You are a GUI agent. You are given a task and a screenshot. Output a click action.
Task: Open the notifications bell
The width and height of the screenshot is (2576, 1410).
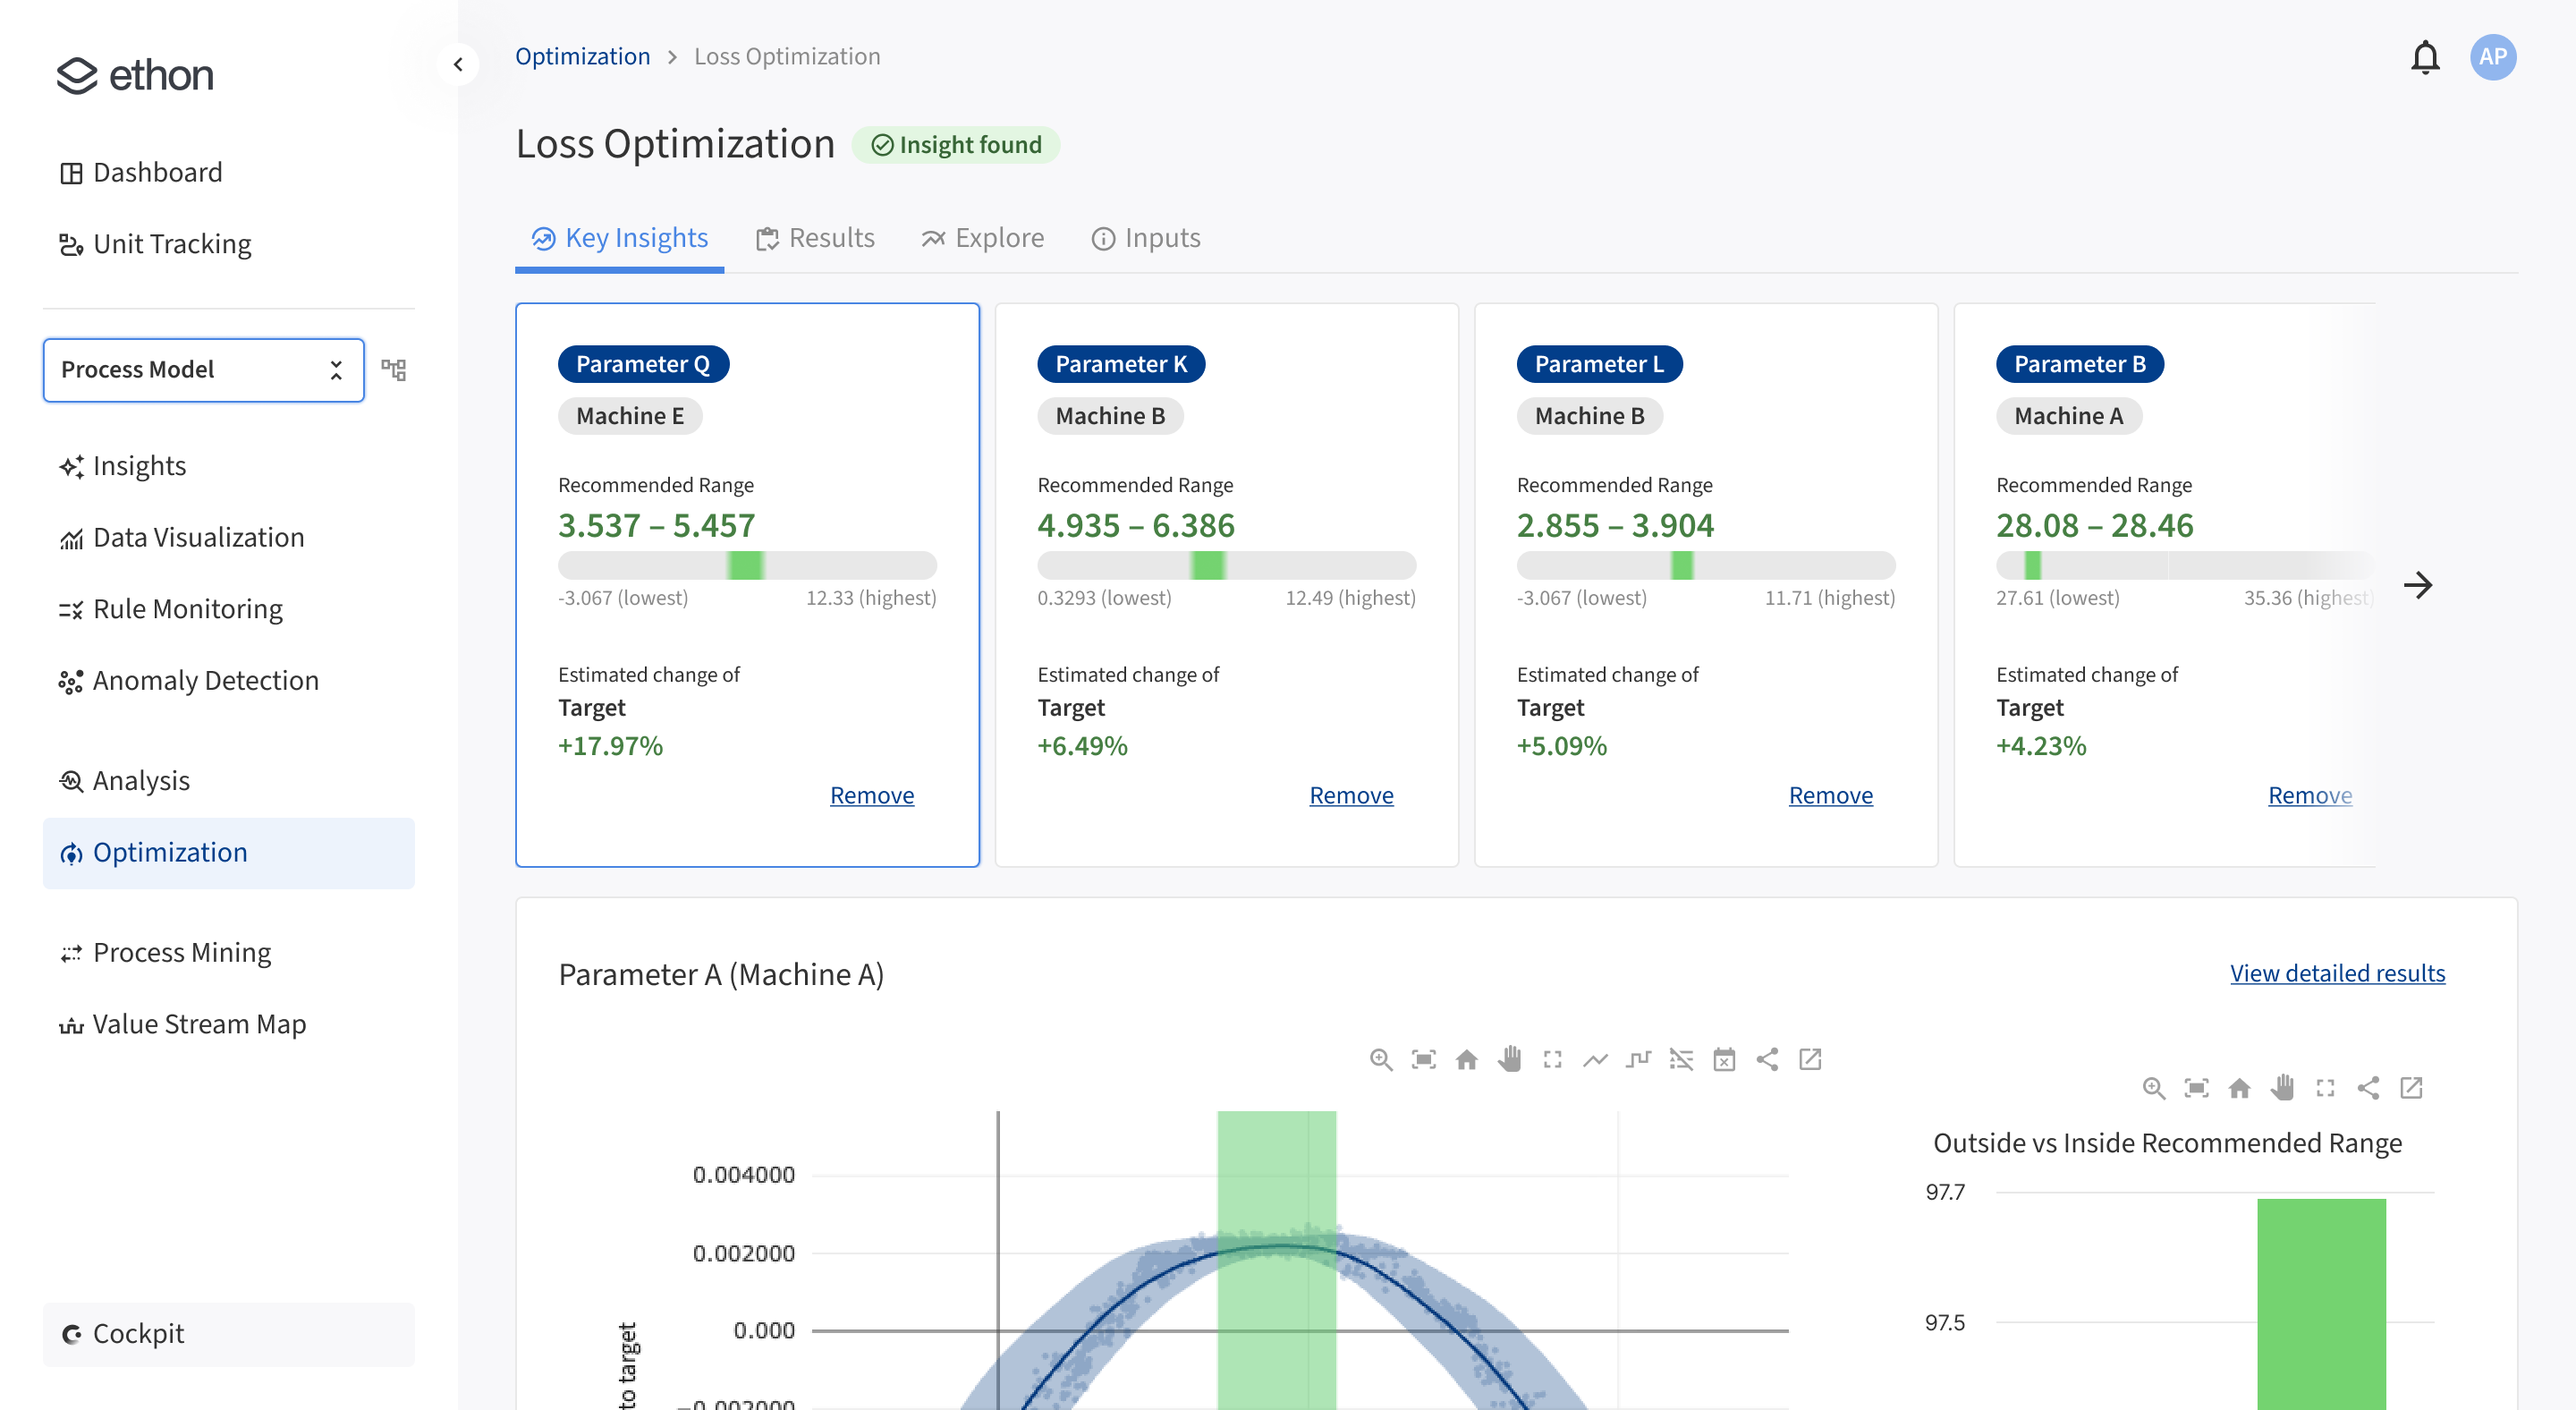[x=2426, y=57]
